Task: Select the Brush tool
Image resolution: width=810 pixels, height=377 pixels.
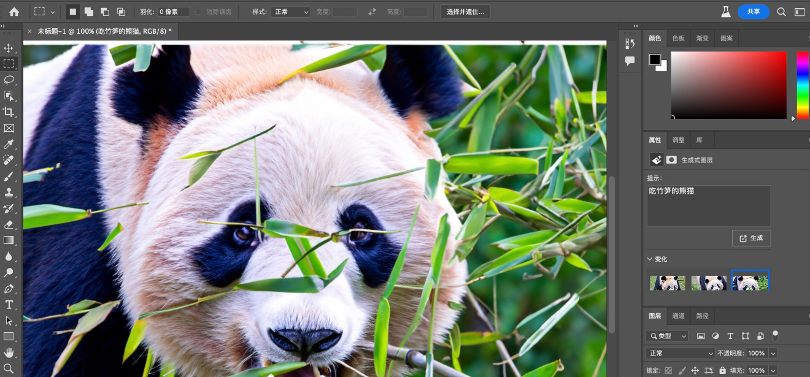Action: 9,176
